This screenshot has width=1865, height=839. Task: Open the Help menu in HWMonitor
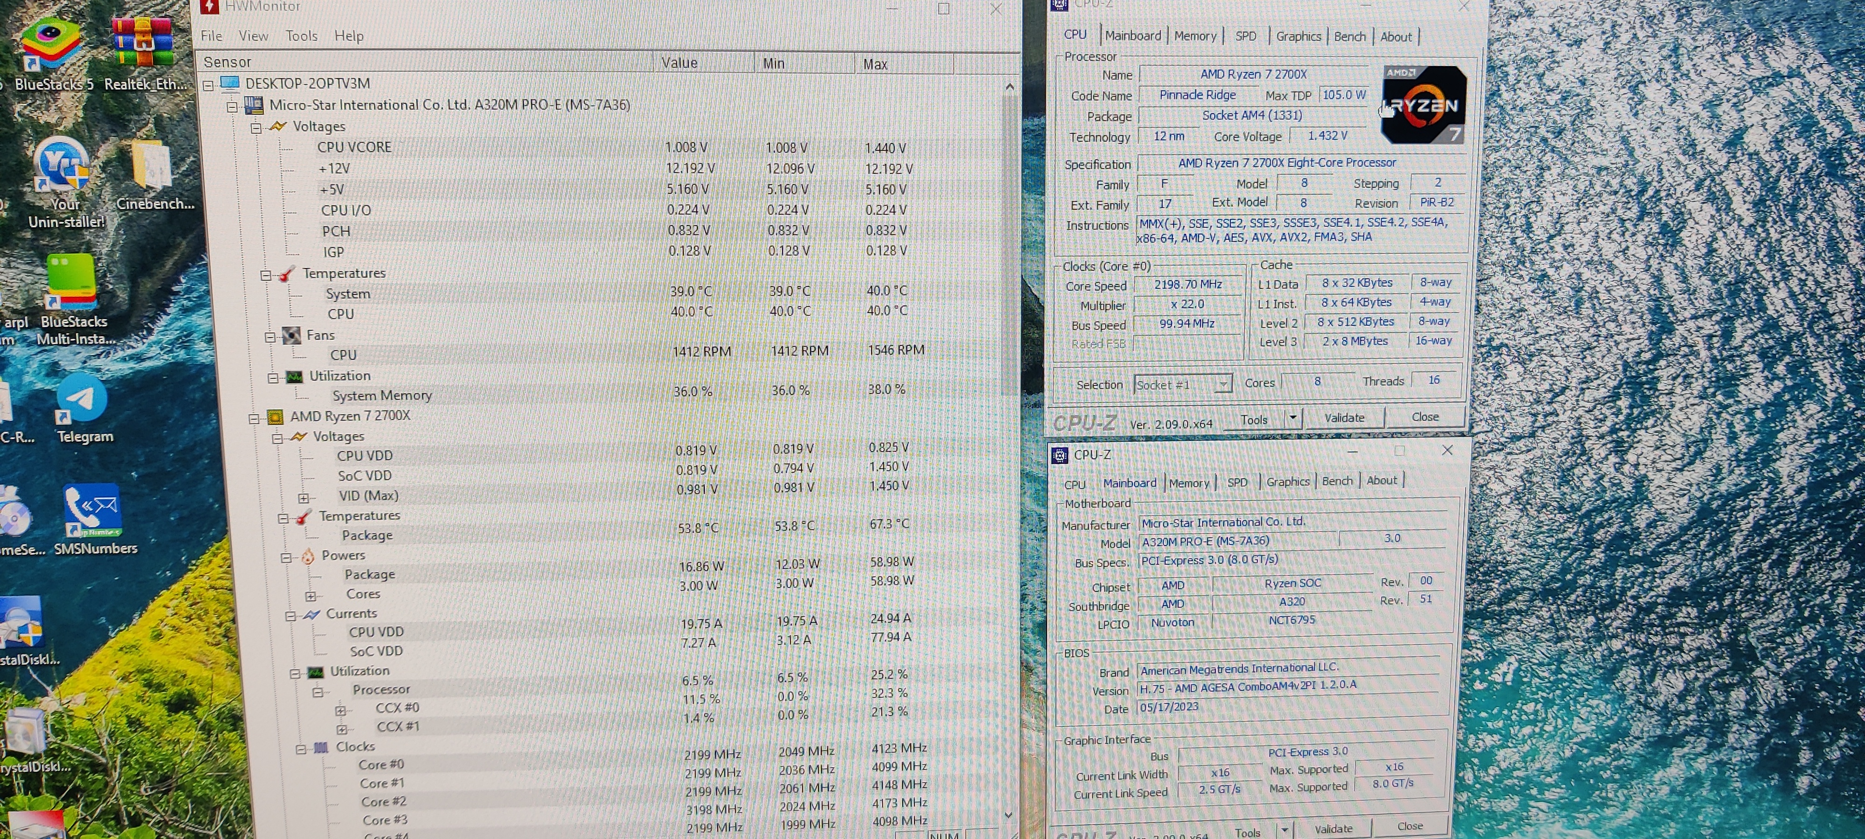(x=349, y=36)
